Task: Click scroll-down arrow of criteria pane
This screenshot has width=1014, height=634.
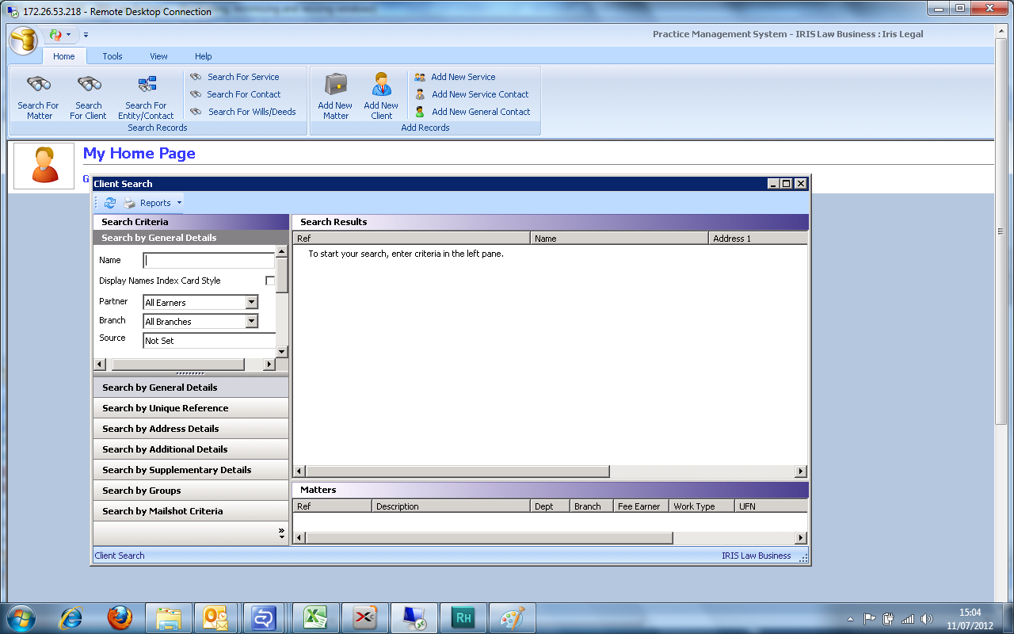Action: [281, 351]
